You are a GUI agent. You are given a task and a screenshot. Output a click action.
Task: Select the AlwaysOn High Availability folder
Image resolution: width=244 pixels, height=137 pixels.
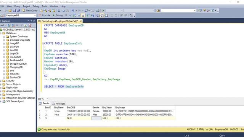point(20,91)
